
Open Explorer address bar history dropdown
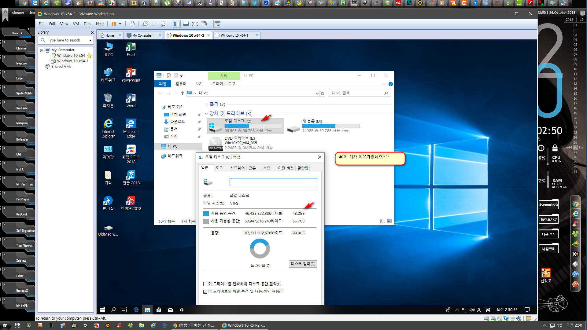[x=317, y=94]
